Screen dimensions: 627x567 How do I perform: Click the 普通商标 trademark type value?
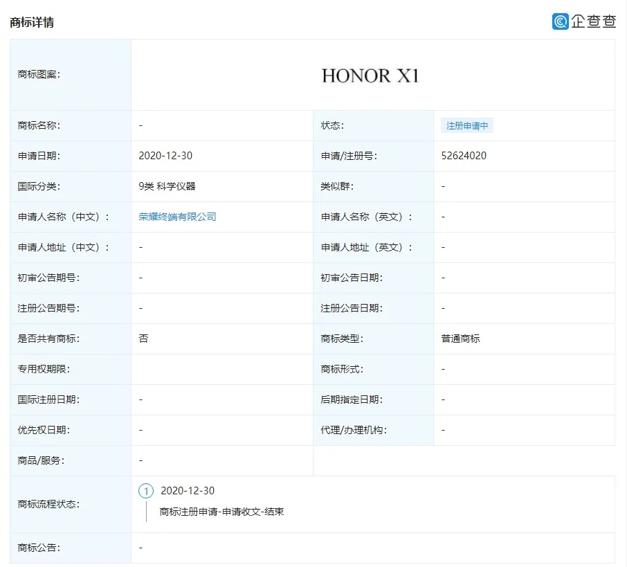pyautogui.click(x=460, y=339)
